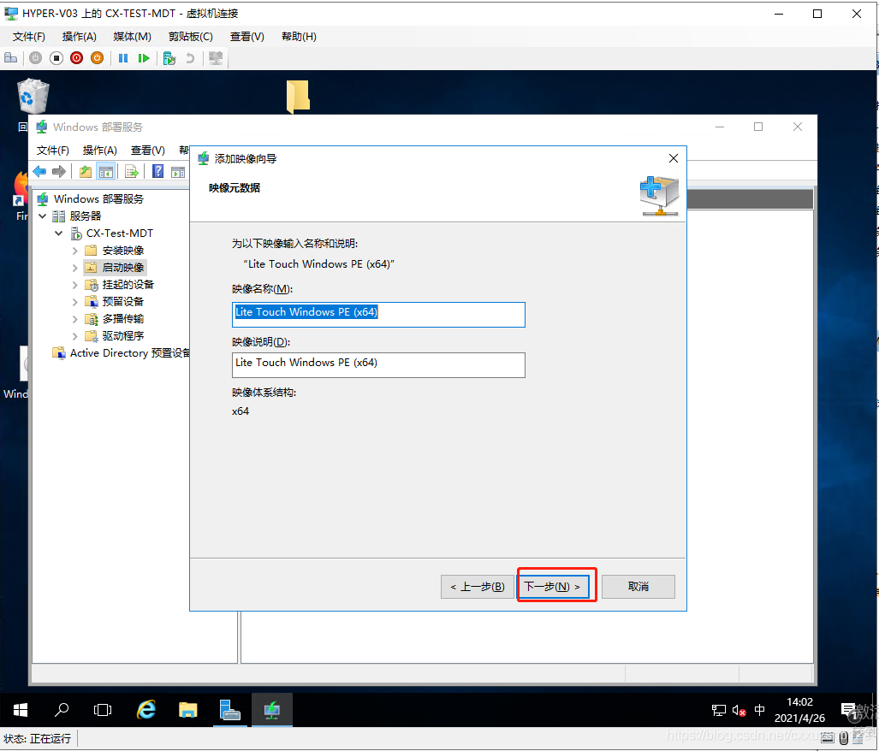Click the 上一步(B) back button
The height and width of the screenshot is (751, 879).
(x=477, y=587)
